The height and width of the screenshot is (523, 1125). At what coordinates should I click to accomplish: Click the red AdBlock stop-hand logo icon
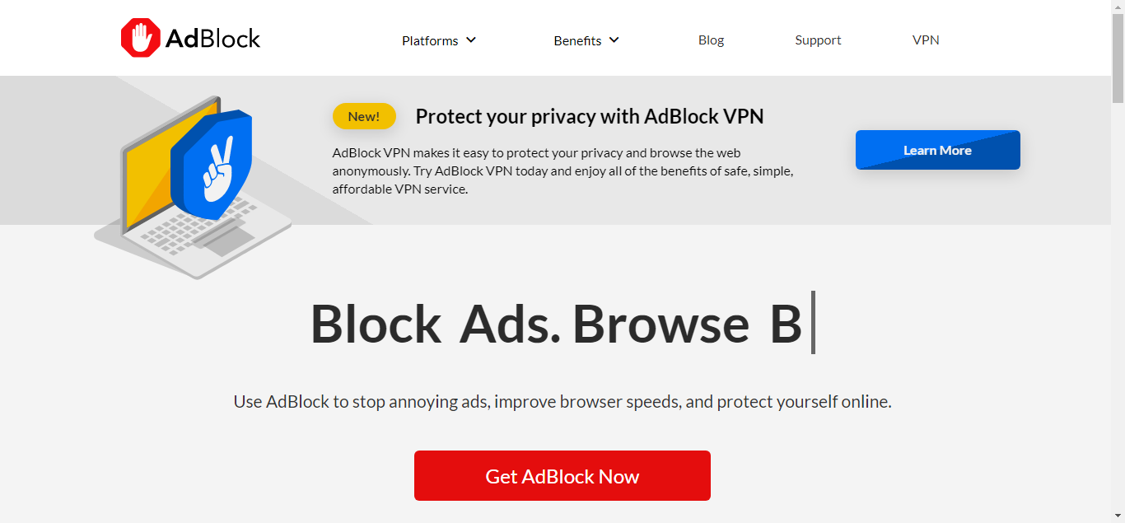141,38
